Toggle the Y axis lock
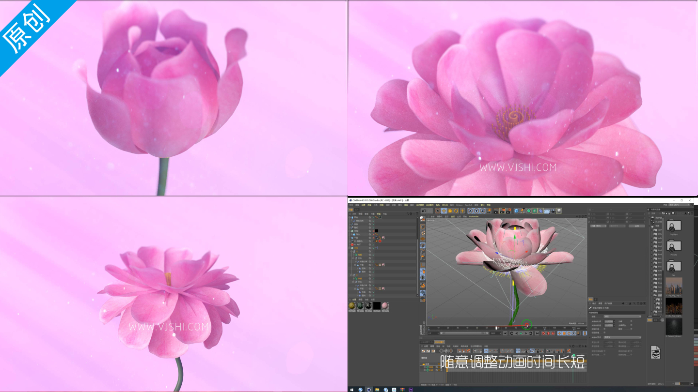This screenshot has height=392, width=698. [x=476, y=211]
